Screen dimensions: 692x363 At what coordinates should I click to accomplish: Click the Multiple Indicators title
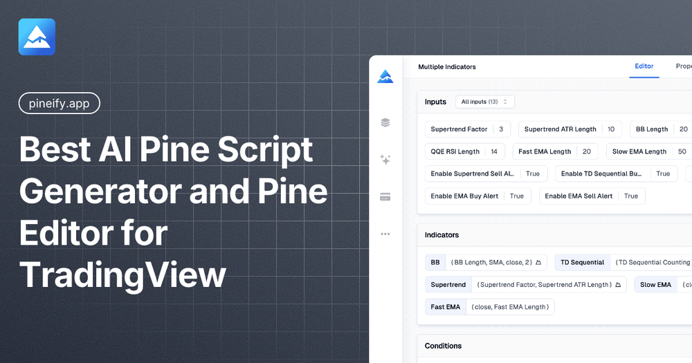(x=446, y=67)
